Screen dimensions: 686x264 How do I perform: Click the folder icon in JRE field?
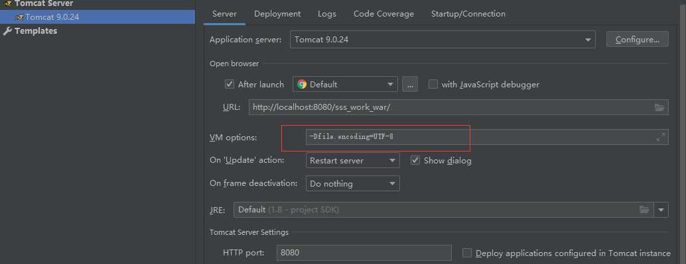pyautogui.click(x=644, y=210)
